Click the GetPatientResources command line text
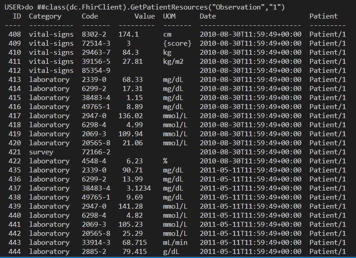The image size is (356, 258). [145, 7]
